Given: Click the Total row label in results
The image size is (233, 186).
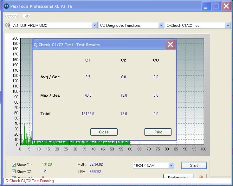Looking at the screenshot, I should (45, 114).
